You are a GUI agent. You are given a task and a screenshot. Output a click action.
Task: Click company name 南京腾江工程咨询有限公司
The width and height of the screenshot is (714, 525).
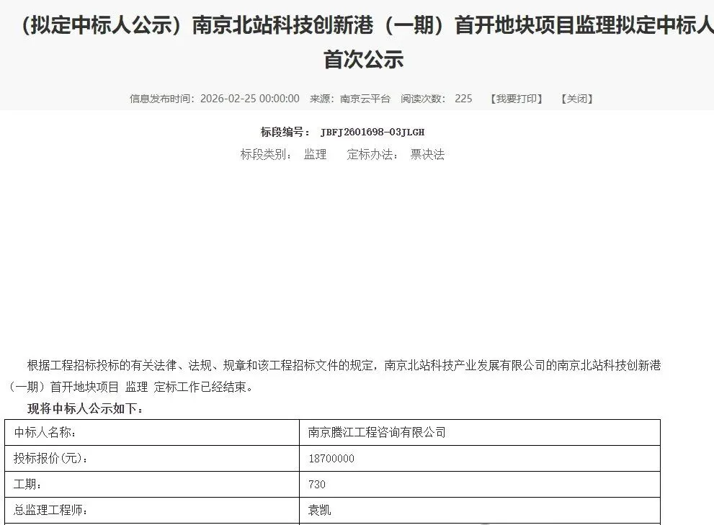click(377, 432)
